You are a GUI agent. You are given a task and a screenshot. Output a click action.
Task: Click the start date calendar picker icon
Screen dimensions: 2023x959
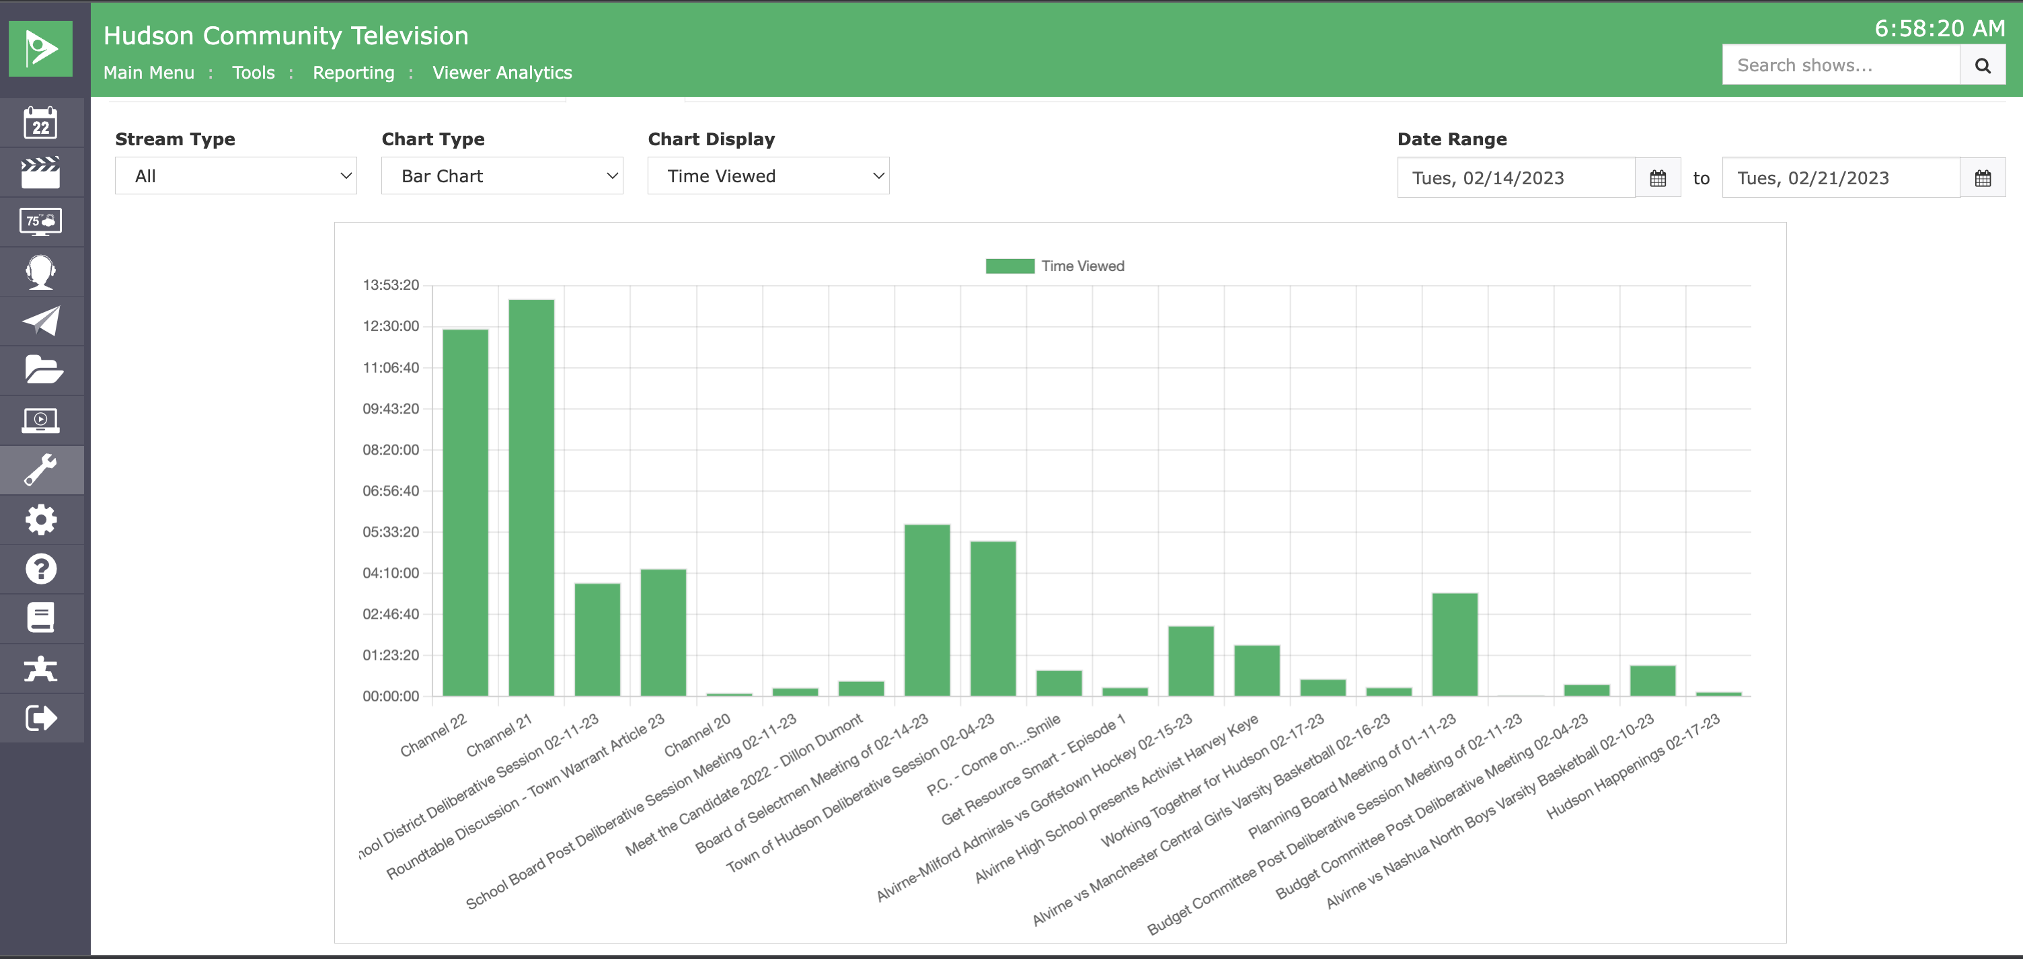(1658, 177)
